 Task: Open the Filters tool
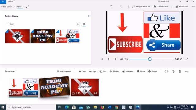(141, 71)
